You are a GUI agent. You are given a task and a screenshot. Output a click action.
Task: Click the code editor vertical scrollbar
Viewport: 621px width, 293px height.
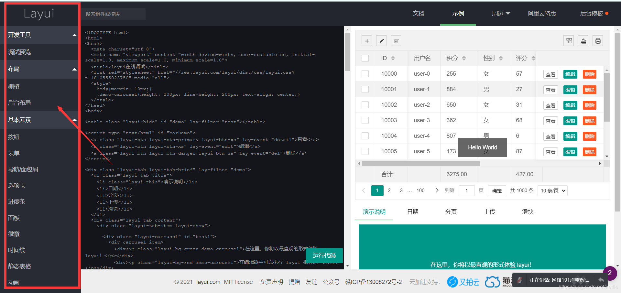tap(347, 52)
